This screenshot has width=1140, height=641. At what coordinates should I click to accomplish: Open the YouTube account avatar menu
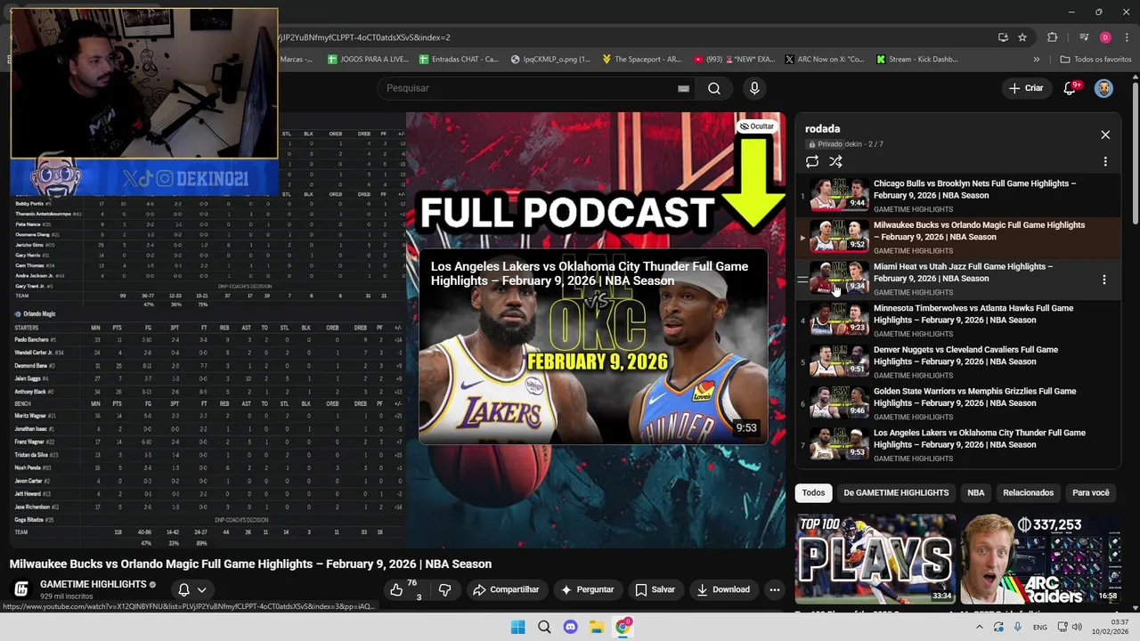point(1103,88)
